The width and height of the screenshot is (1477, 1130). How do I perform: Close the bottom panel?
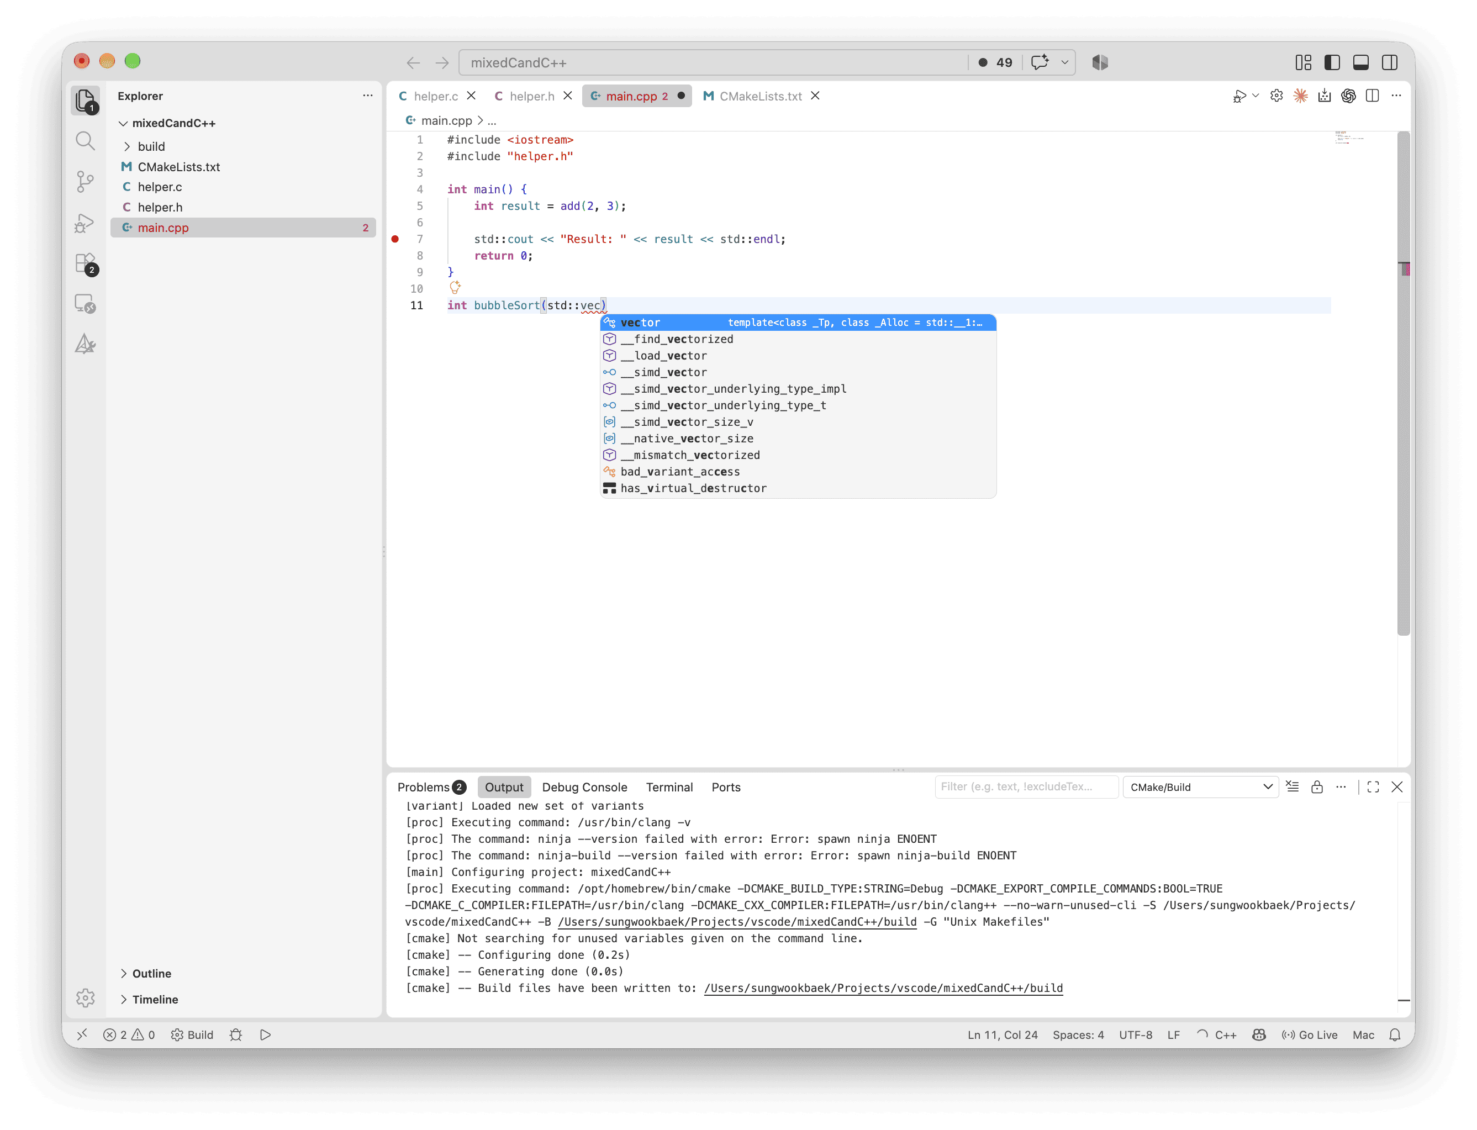pos(1397,787)
